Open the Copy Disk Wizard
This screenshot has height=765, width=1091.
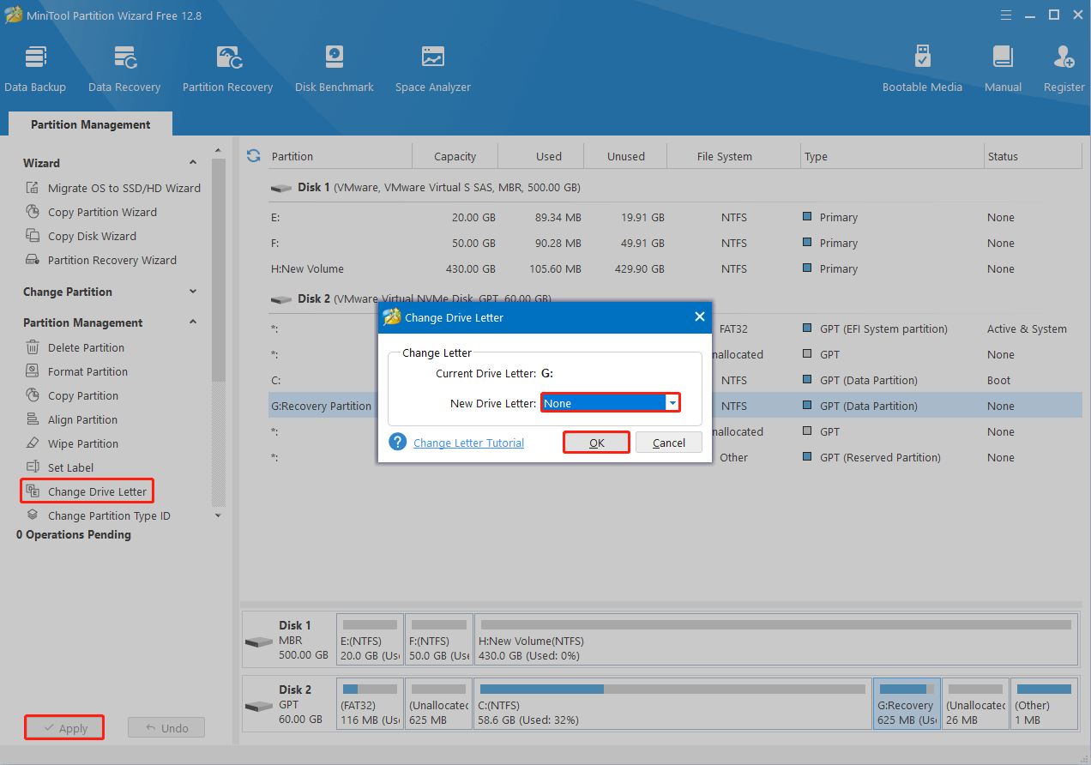point(81,236)
